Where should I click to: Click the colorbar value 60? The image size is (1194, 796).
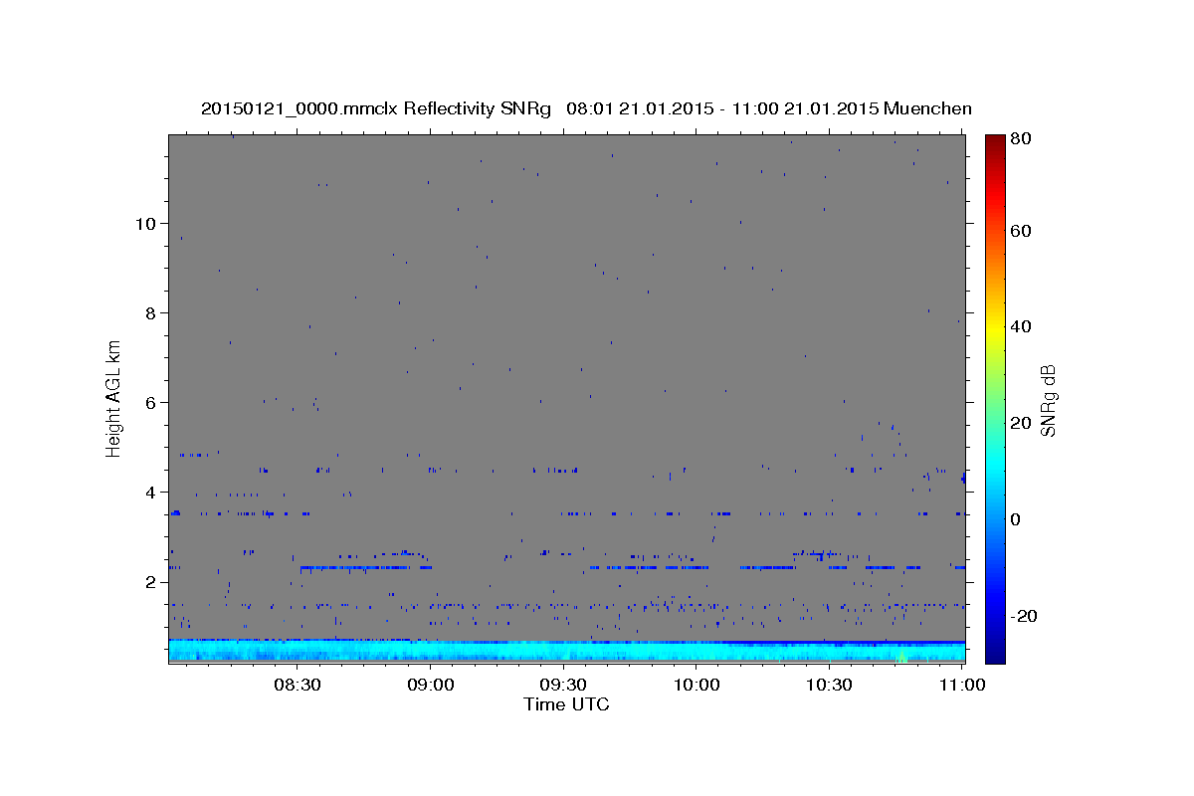coord(1020,231)
